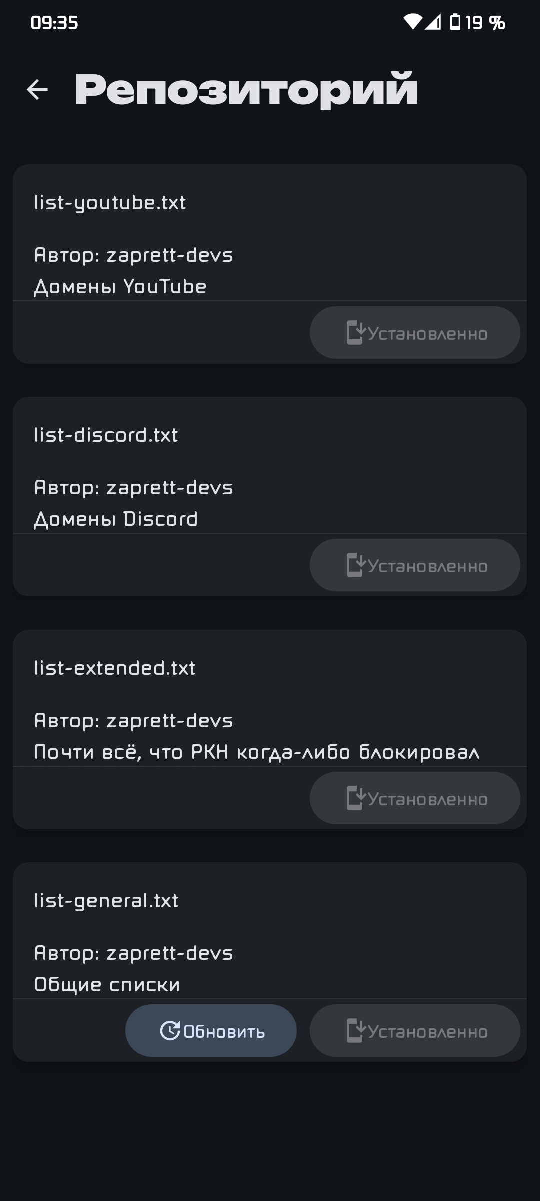This screenshot has height=1201, width=540.
Task: Tap the Домены Discord description
Action: click(x=116, y=519)
